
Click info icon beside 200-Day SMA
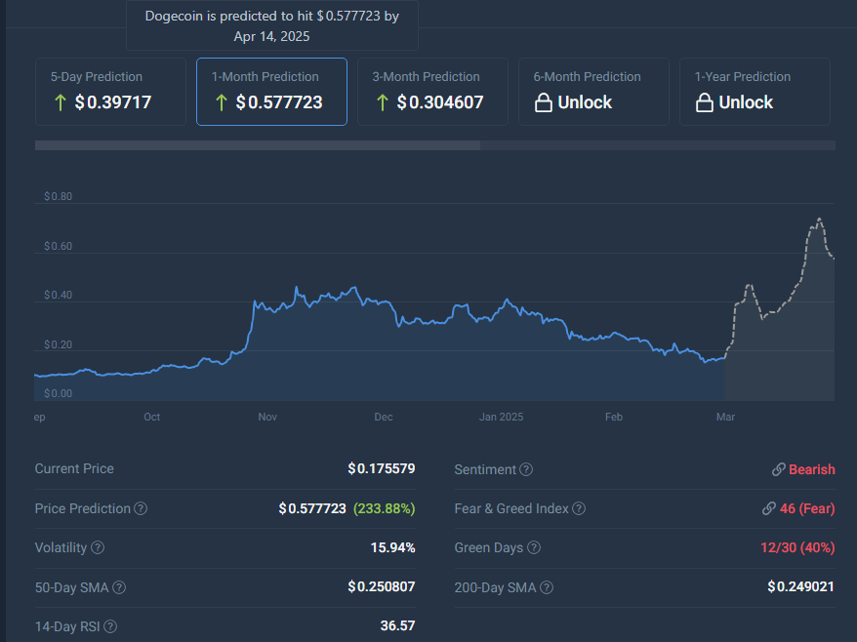click(x=547, y=587)
